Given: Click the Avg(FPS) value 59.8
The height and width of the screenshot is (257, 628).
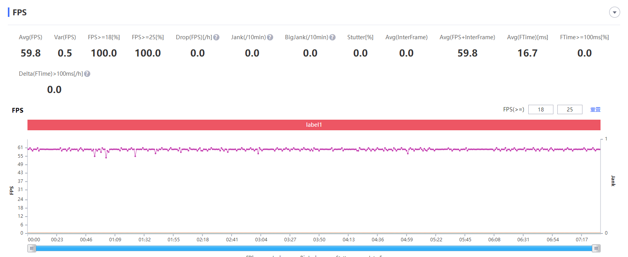Looking at the screenshot, I should (31, 53).
